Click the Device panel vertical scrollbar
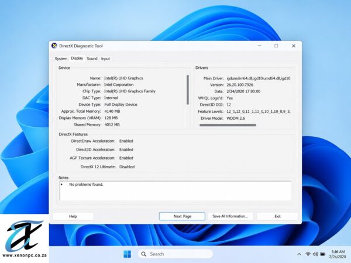351x263 pixels. [188, 89]
